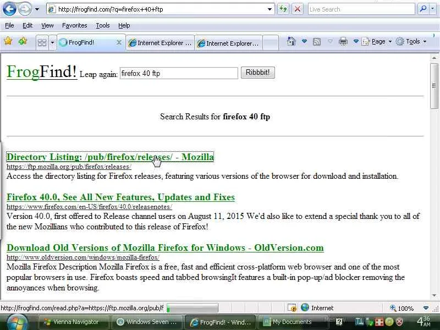Click the FrogFind! taskbar button

pyautogui.click(x=221, y=322)
